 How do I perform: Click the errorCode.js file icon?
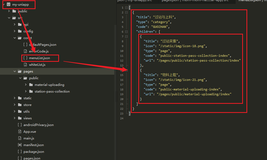coord(25,51)
